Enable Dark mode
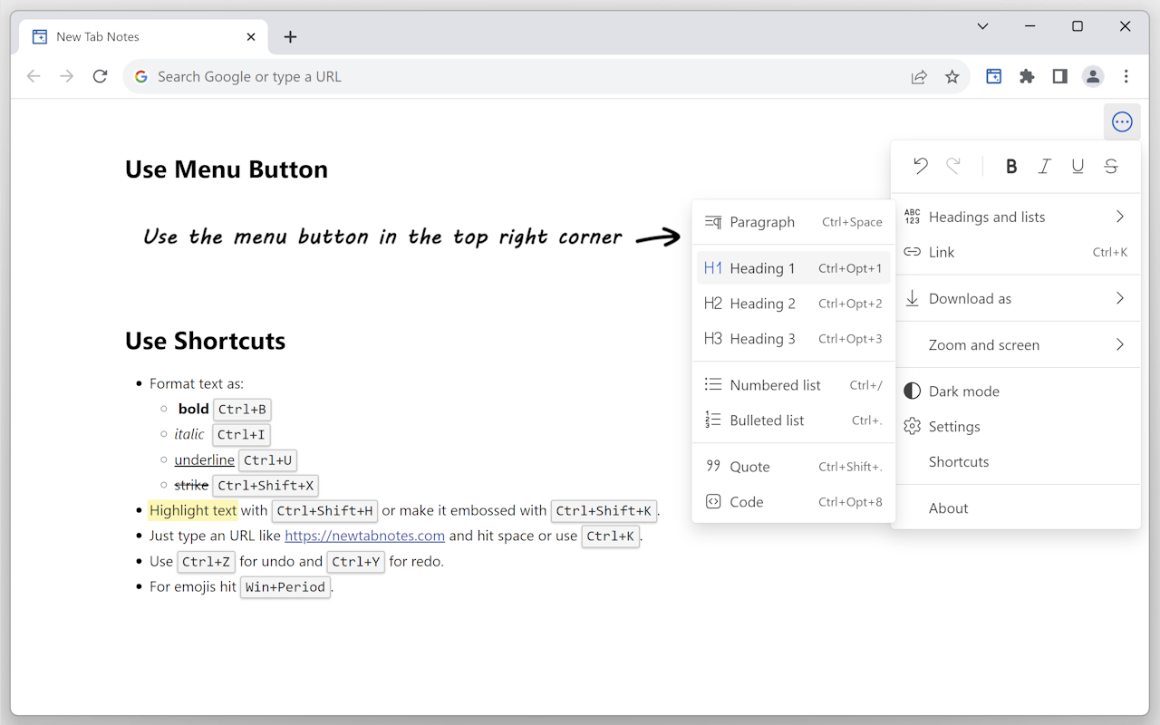The image size is (1160, 725). pos(963,391)
